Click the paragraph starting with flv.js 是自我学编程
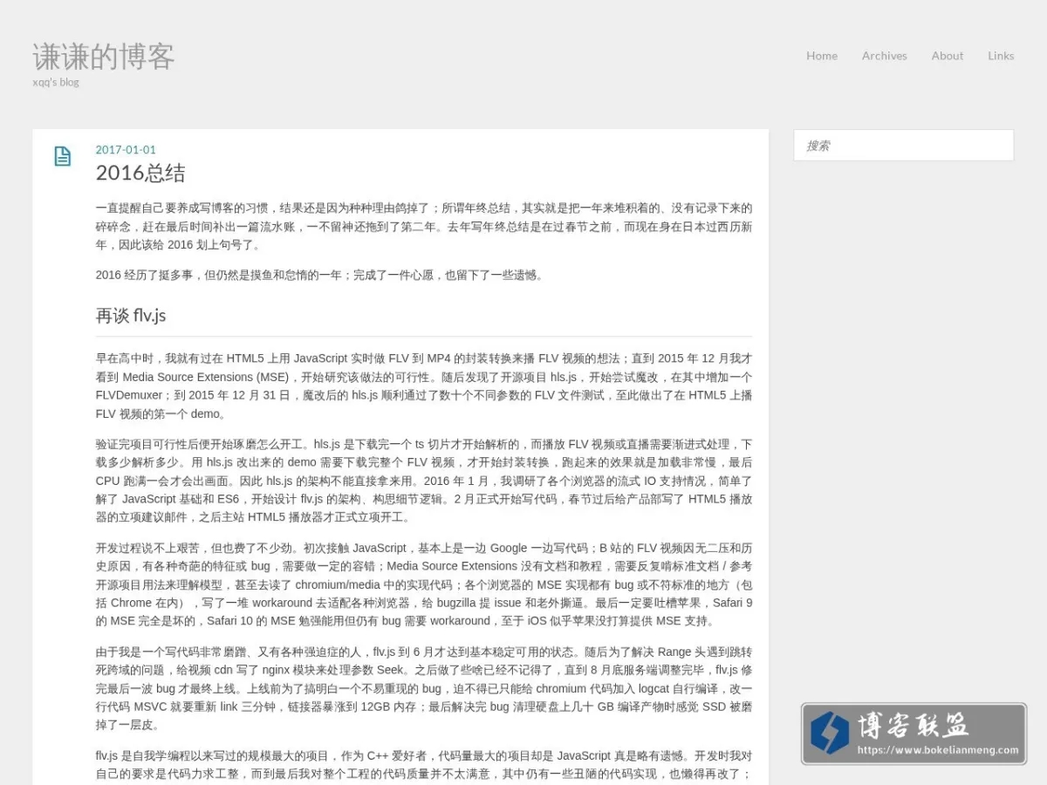The width and height of the screenshot is (1047, 785). tap(424, 765)
